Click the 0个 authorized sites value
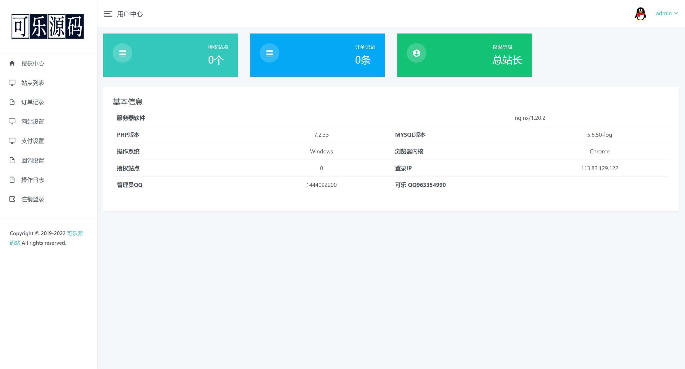Image resolution: width=685 pixels, height=369 pixels. (216, 60)
